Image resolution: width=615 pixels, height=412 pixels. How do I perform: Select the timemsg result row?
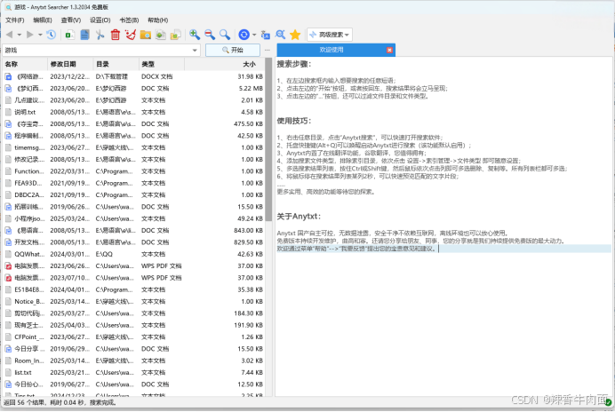(x=133, y=147)
